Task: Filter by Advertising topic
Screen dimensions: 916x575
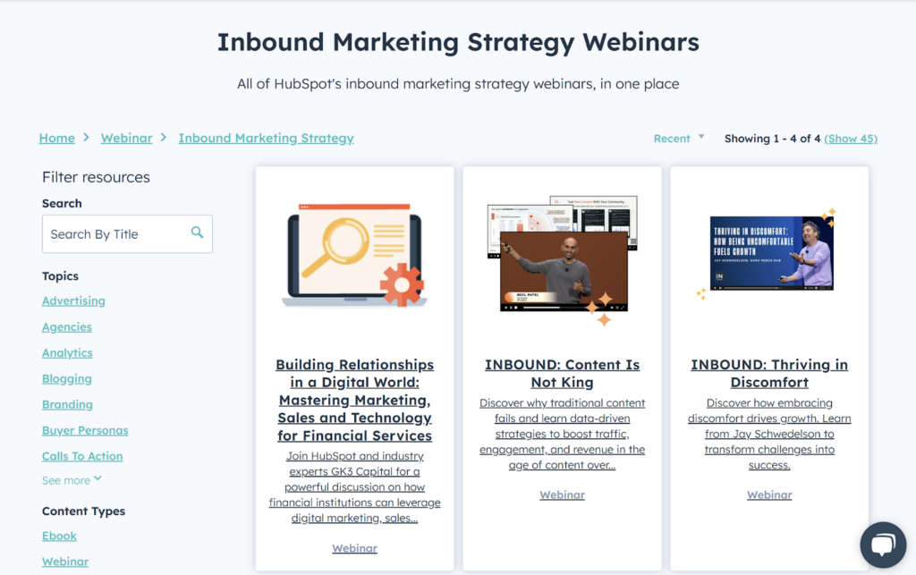Action: click(x=73, y=300)
